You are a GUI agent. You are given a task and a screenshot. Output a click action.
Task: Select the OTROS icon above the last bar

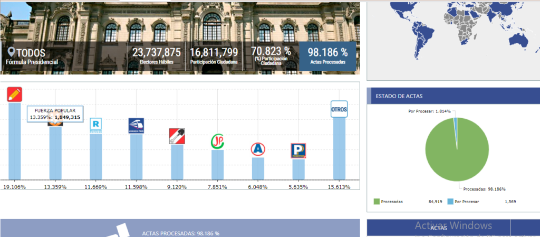pyautogui.click(x=339, y=109)
